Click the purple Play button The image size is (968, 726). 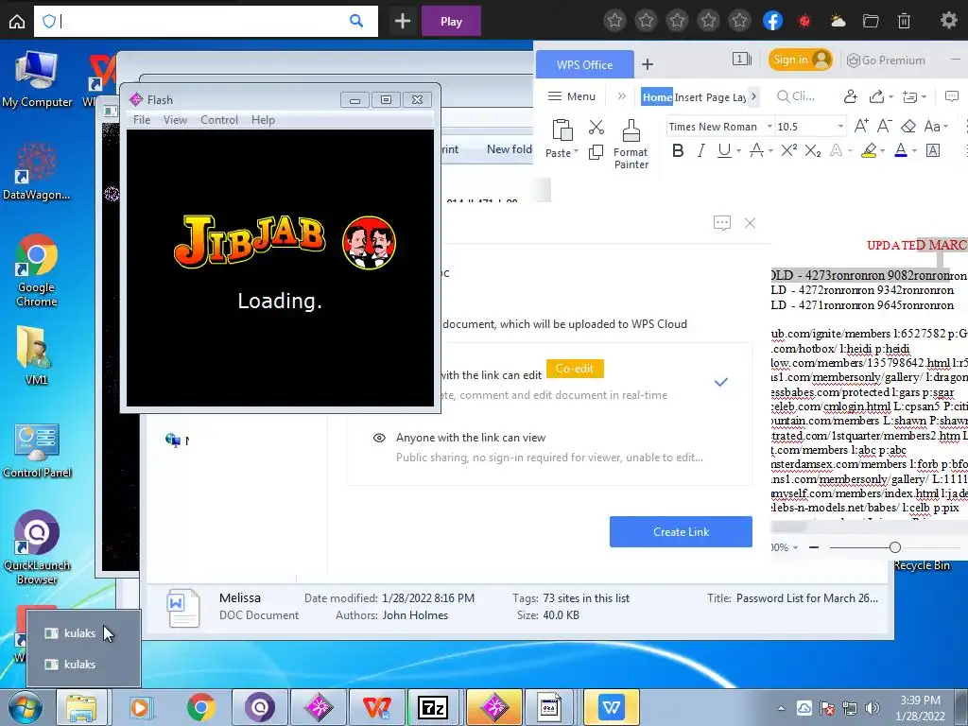pyautogui.click(x=451, y=21)
